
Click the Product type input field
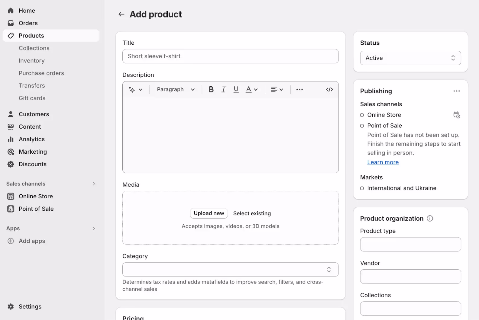[x=410, y=244]
